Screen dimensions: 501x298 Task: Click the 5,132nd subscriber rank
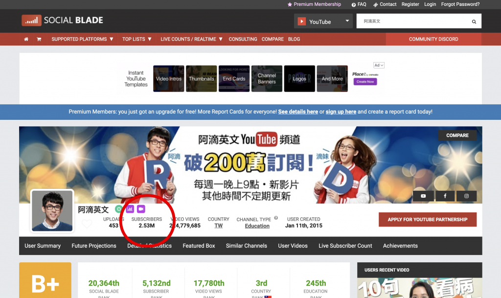click(x=157, y=283)
